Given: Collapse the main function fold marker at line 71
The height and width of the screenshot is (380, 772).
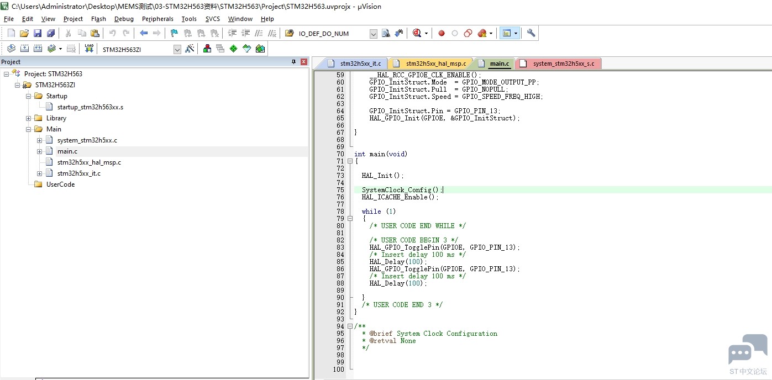Looking at the screenshot, I should point(350,161).
